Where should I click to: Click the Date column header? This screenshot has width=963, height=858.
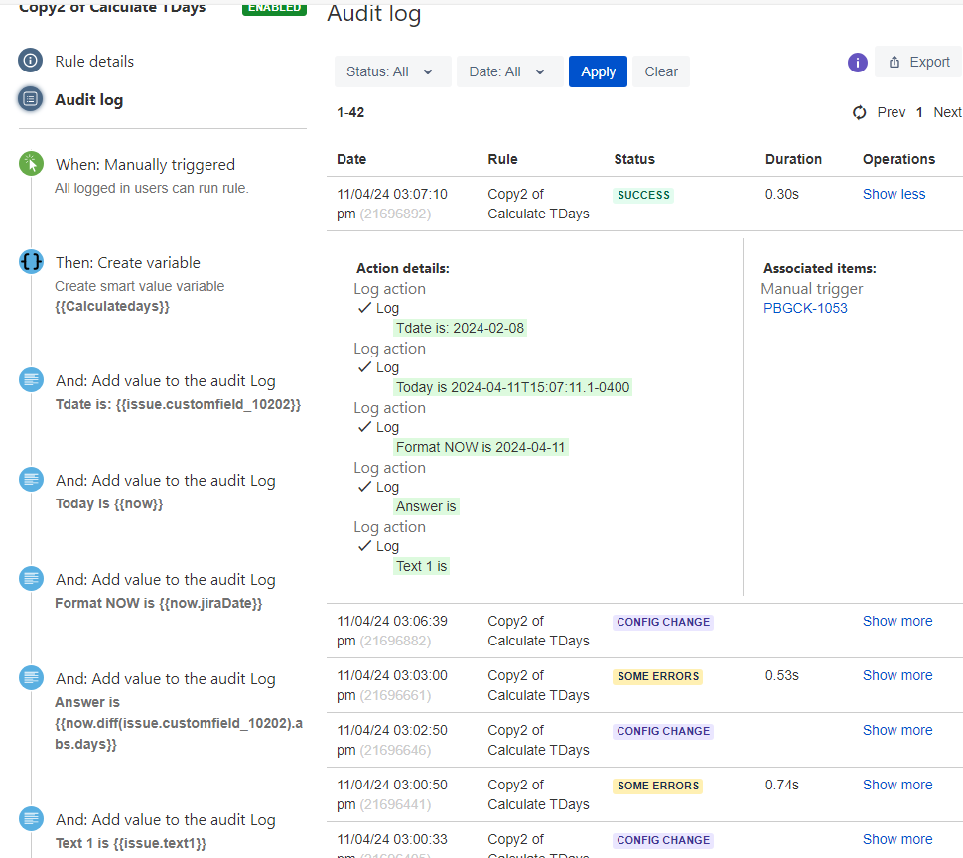pos(351,159)
